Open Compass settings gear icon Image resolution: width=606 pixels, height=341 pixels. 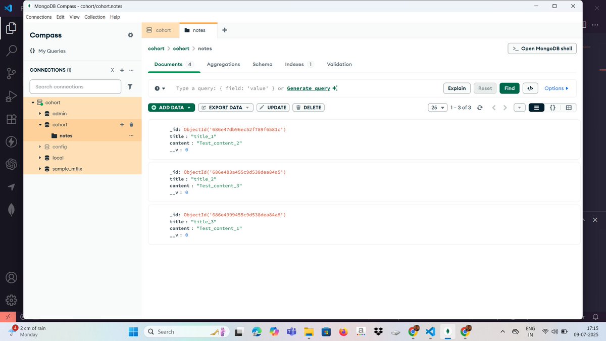130,35
